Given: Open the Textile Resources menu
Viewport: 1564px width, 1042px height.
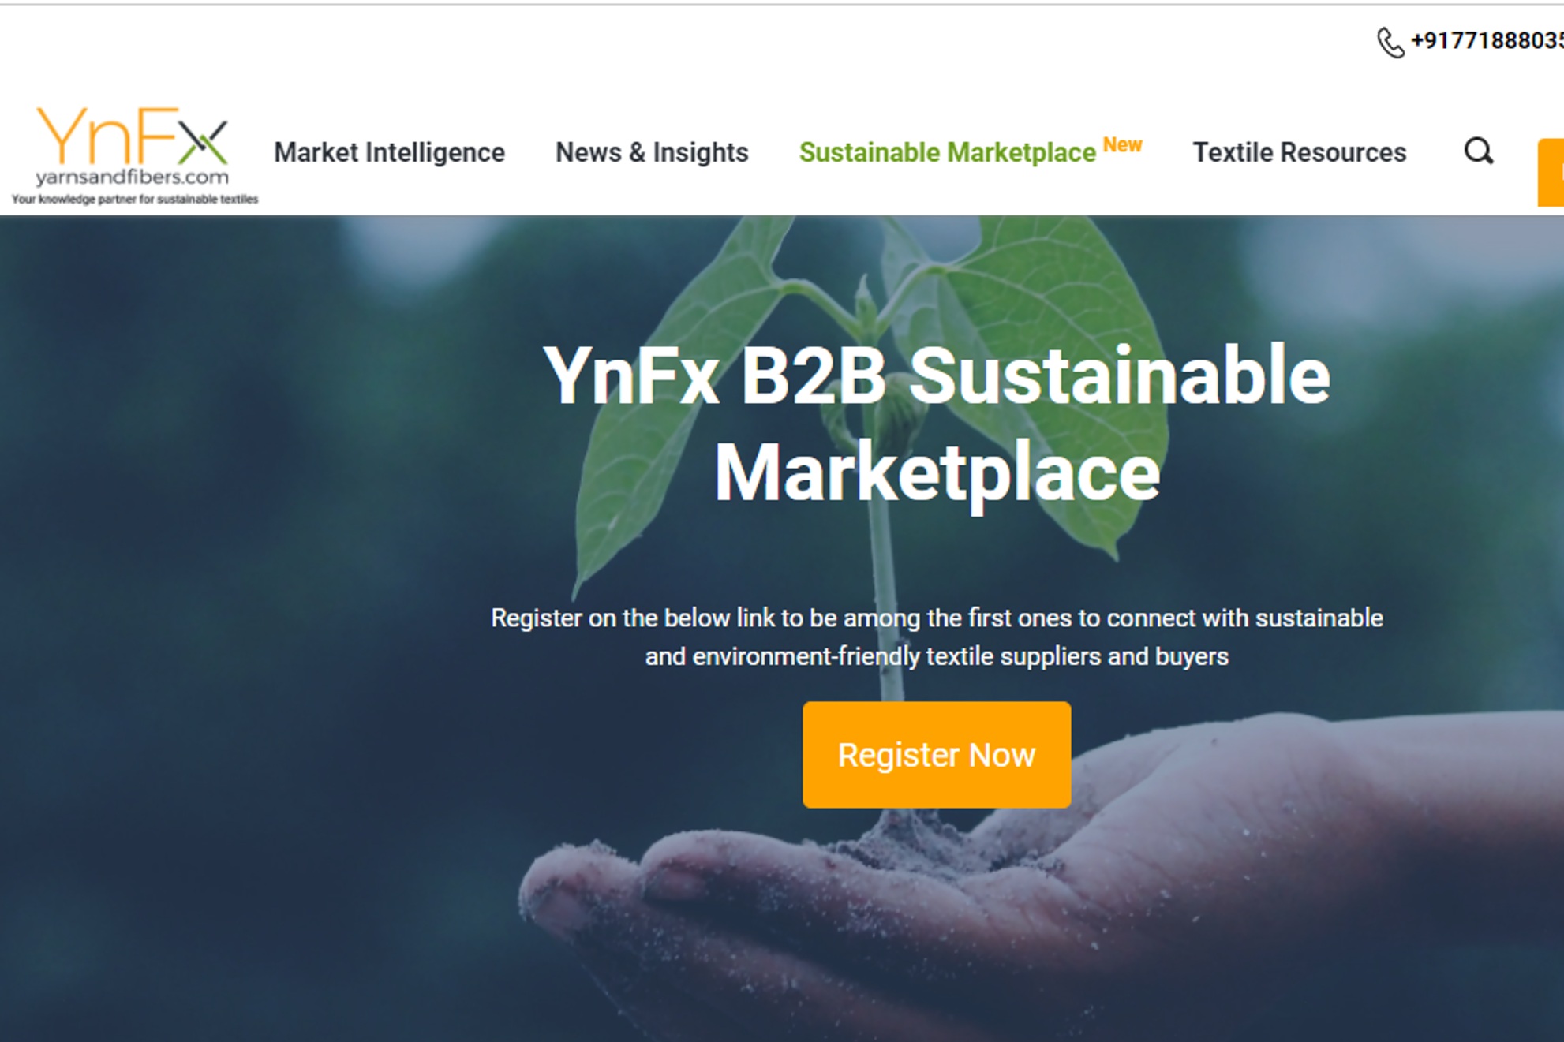Looking at the screenshot, I should [x=1300, y=152].
